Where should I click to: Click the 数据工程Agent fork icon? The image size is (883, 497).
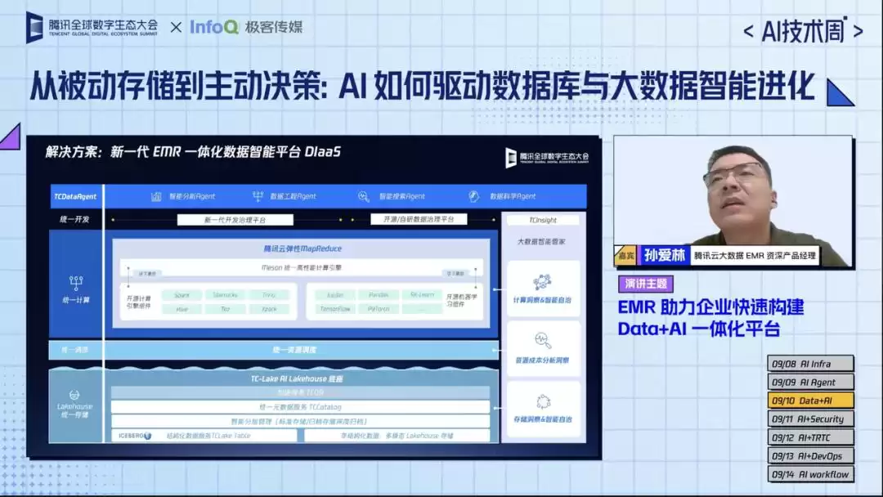(x=258, y=196)
